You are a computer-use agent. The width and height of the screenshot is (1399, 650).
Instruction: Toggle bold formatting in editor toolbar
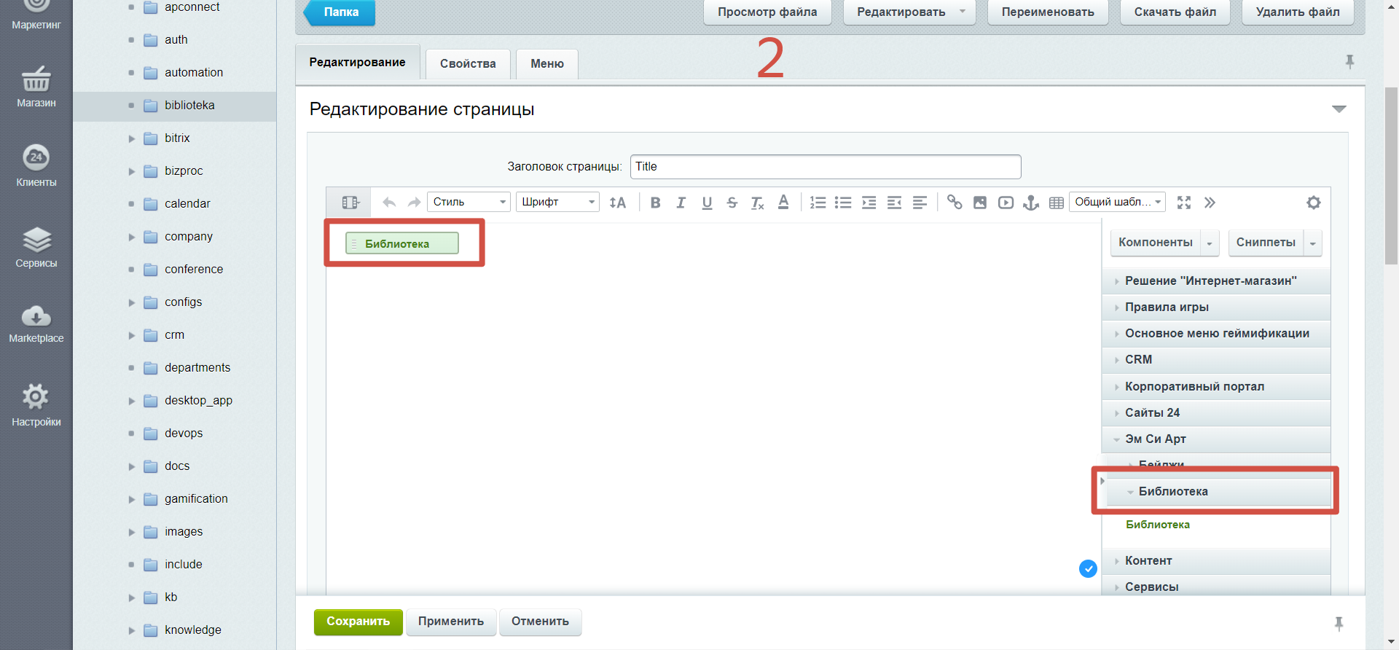coord(655,203)
